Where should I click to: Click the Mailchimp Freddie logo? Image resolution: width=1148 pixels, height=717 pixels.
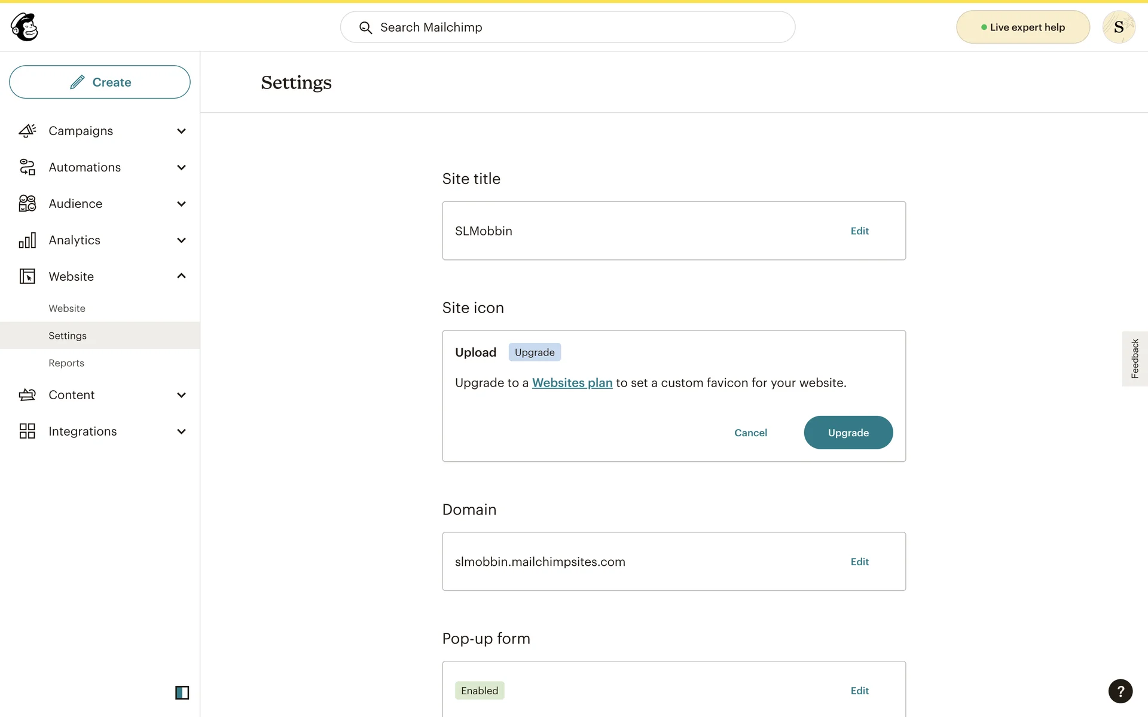pos(25,27)
